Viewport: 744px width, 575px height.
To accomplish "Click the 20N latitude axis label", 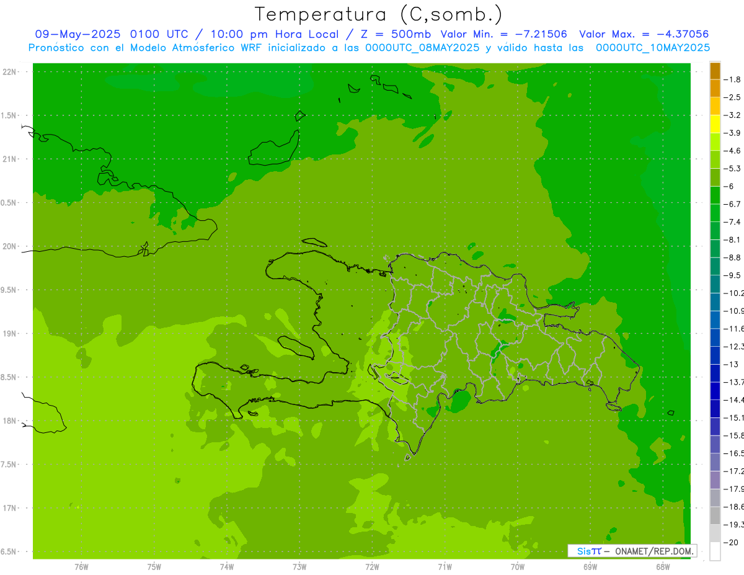I will (x=11, y=246).
